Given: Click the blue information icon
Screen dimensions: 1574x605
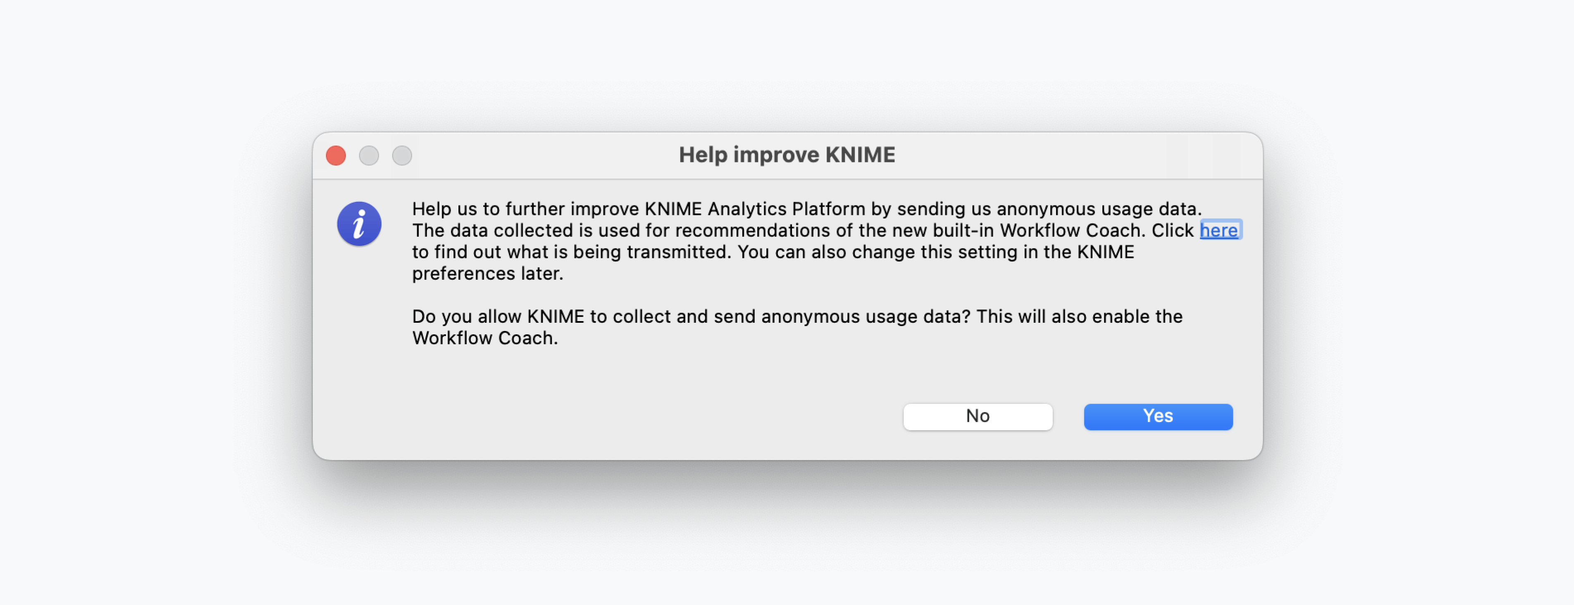Looking at the screenshot, I should coord(359,224).
